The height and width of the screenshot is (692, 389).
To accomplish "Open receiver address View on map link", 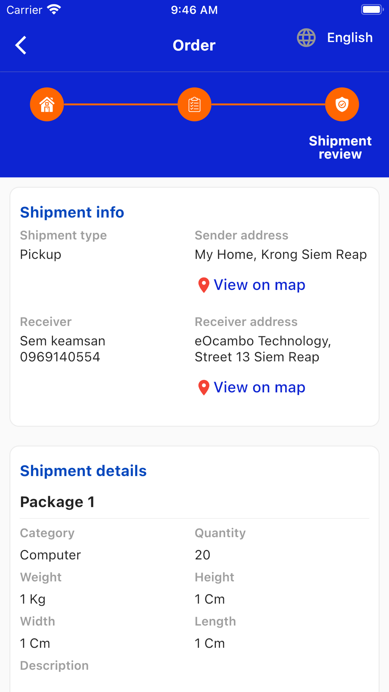I will click(259, 387).
